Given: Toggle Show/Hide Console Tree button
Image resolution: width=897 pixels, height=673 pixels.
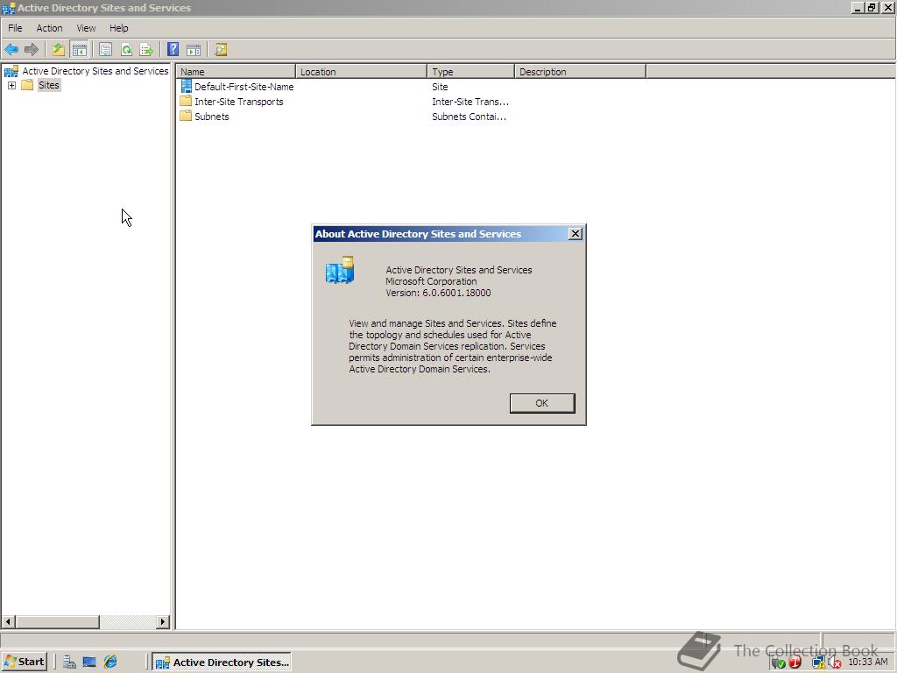Looking at the screenshot, I should click(79, 50).
